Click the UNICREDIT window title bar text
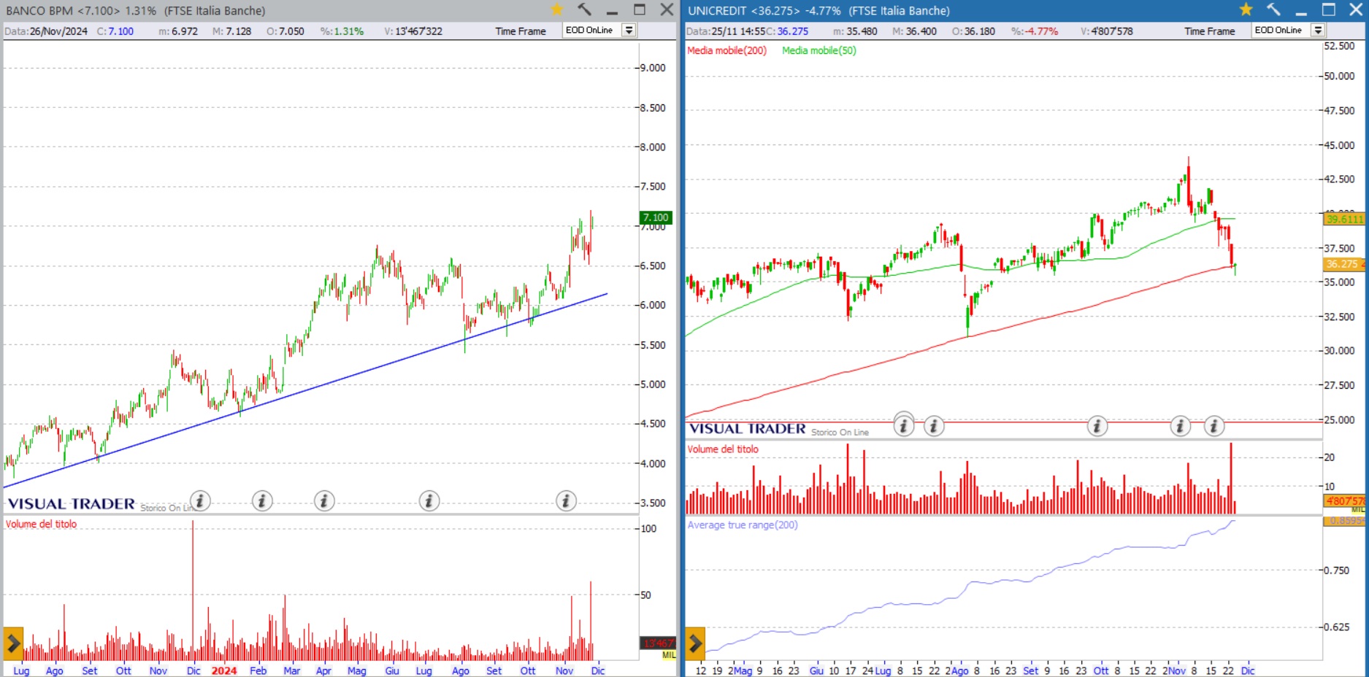Image resolution: width=1369 pixels, height=677 pixels. coord(818,10)
